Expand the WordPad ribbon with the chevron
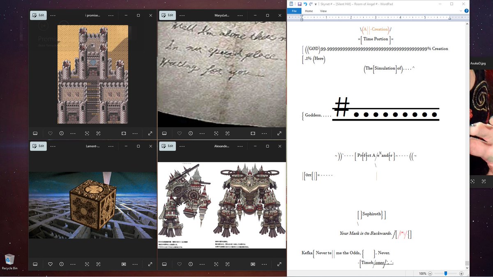Image resolution: width=493 pixels, height=277 pixels. click(461, 11)
